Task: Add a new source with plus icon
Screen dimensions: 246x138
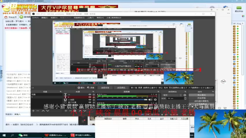Action: point(66,111)
